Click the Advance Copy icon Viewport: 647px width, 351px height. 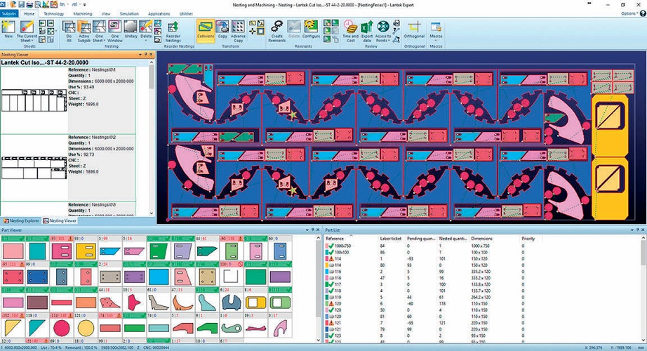pyautogui.click(x=238, y=32)
